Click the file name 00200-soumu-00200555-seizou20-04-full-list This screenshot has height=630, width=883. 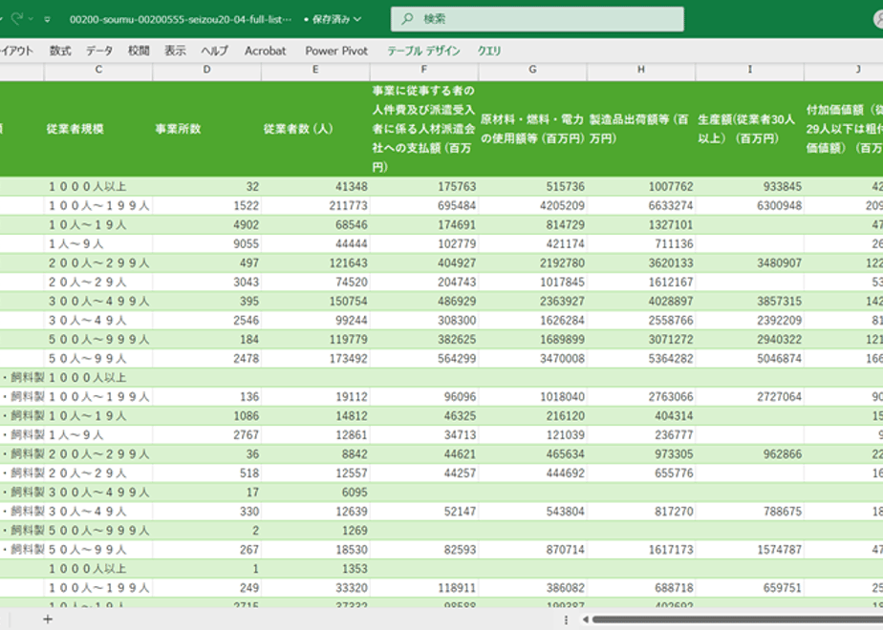[181, 19]
